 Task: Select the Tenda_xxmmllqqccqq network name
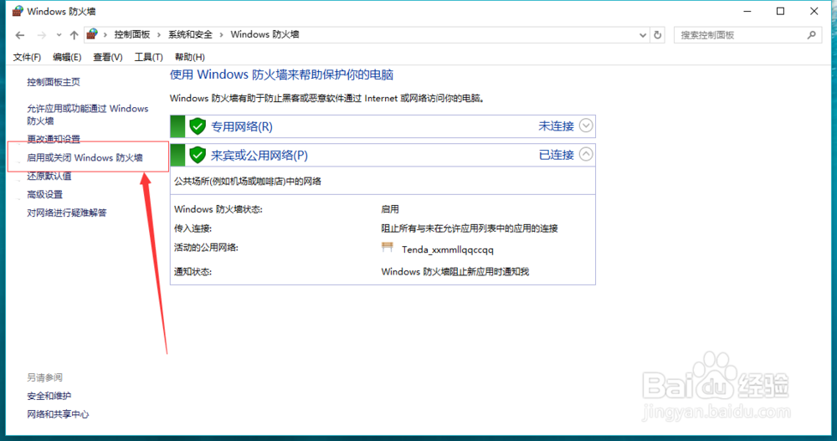pyautogui.click(x=447, y=249)
